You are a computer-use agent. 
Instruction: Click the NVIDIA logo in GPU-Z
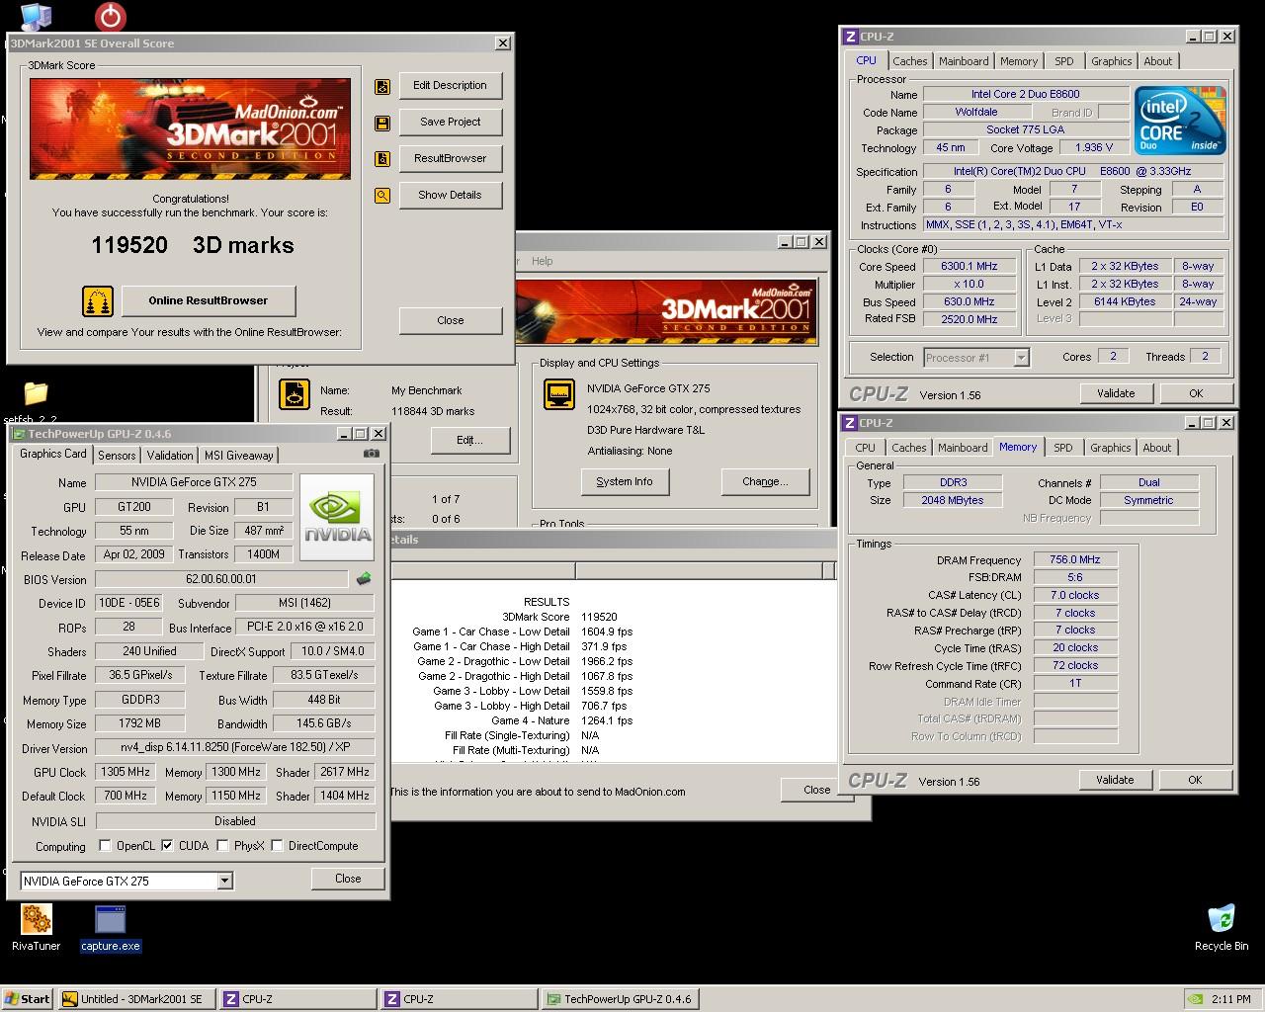(x=338, y=518)
